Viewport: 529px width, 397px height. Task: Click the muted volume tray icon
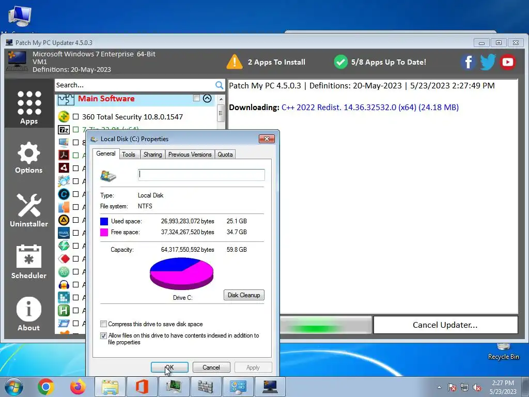click(477, 387)
